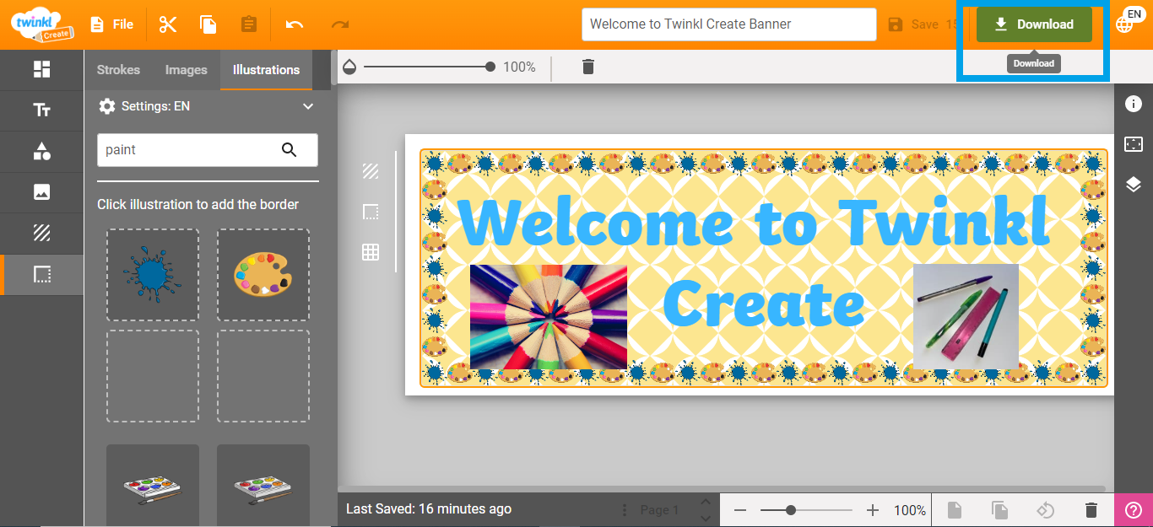Open the Backgrounds pattern tool in the sidebar
This screenshot has height=527, width=1153.
tap(41, 232)
